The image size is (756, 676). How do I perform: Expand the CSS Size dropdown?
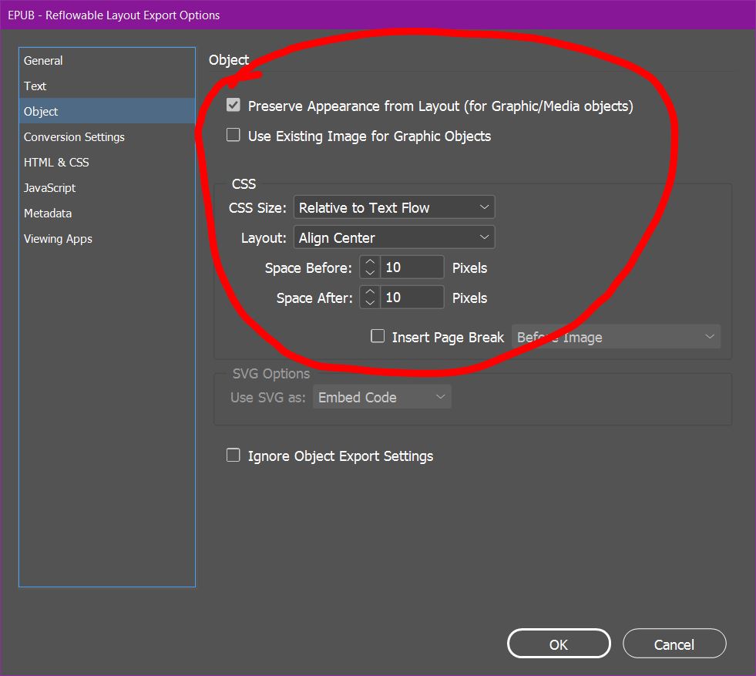(x=394, y=207)
